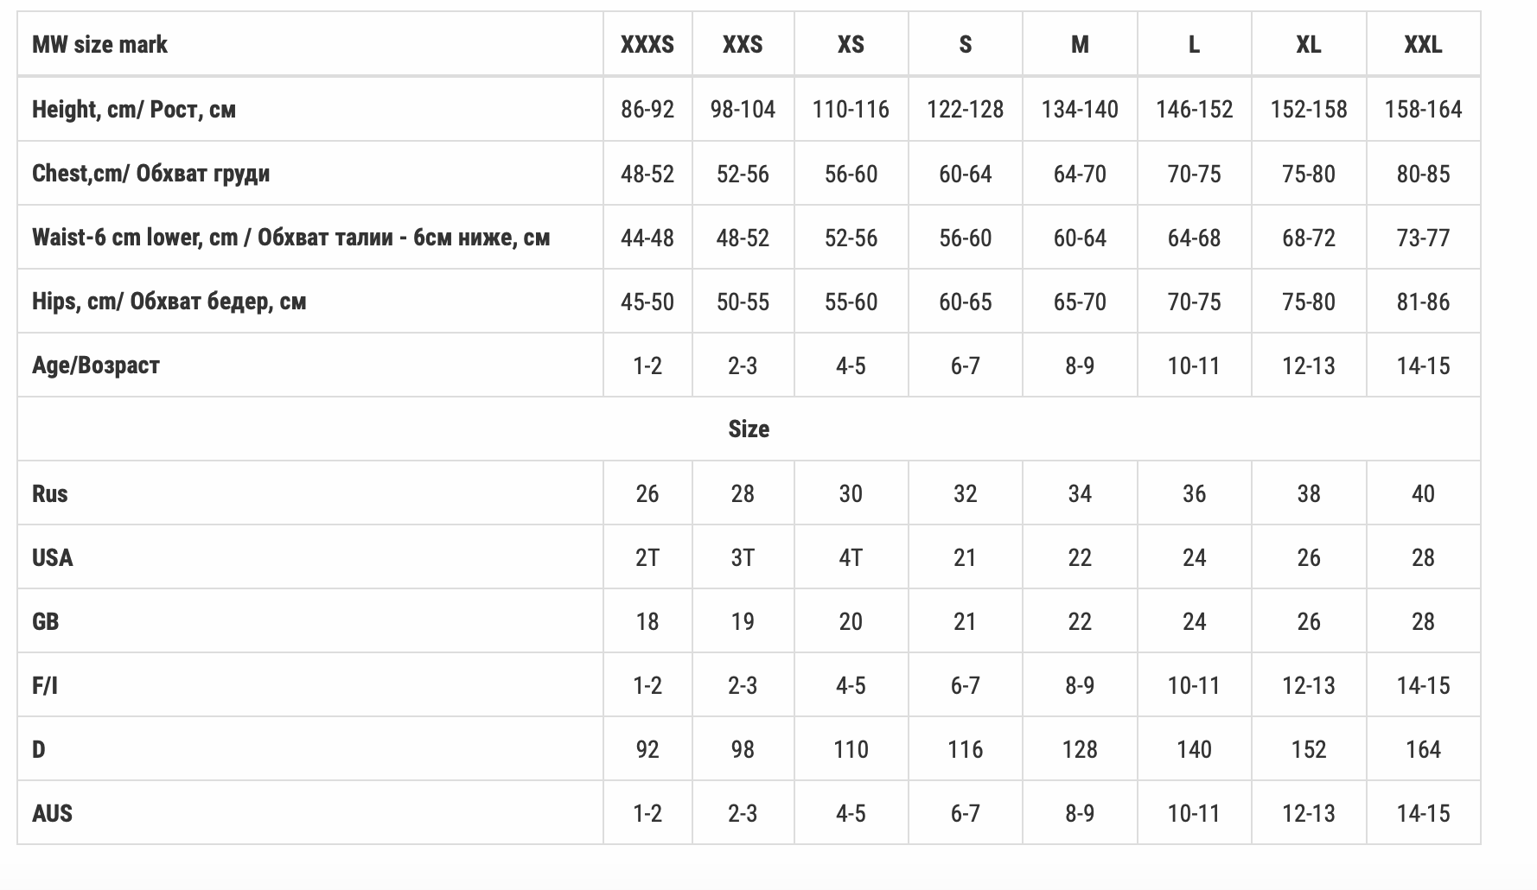Click the 'MW size mark' header cell
Screen dimensions: 1537x890
pos(99,44)
